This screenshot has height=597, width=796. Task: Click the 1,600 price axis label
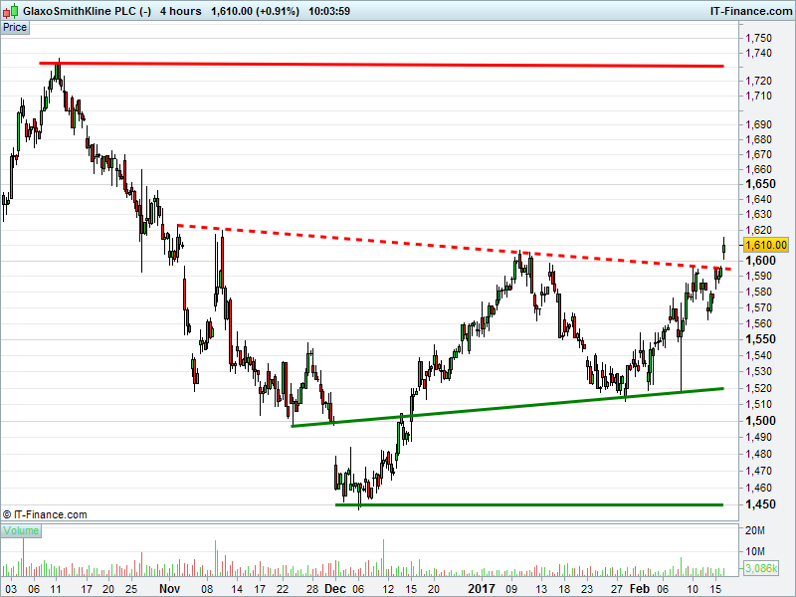click(760, 261)
